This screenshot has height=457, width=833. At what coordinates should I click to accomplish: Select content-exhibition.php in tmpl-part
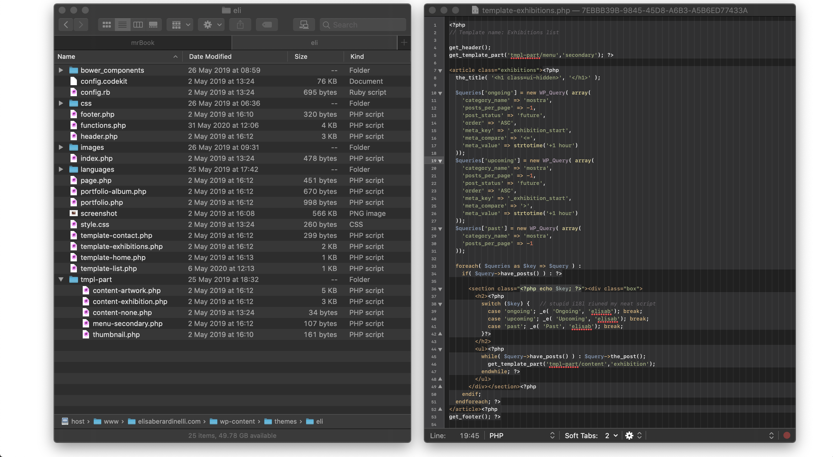tap(232, 301)
